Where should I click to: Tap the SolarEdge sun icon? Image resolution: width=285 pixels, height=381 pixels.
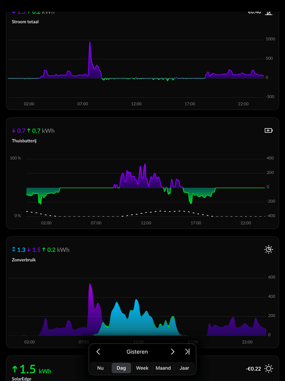click(268, 369)
